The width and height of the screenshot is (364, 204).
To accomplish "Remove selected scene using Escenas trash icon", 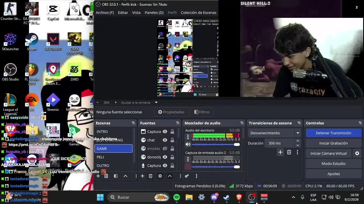I will 106,176.
